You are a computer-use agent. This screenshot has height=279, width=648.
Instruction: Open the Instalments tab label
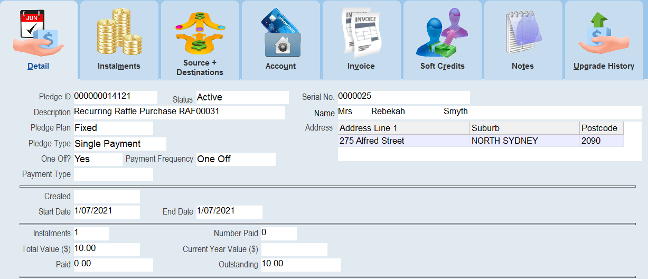[119, 66]
